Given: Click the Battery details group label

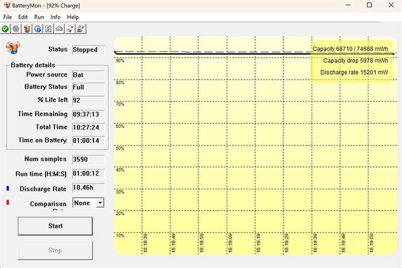Looking at the screenshot, I should 33,65.
